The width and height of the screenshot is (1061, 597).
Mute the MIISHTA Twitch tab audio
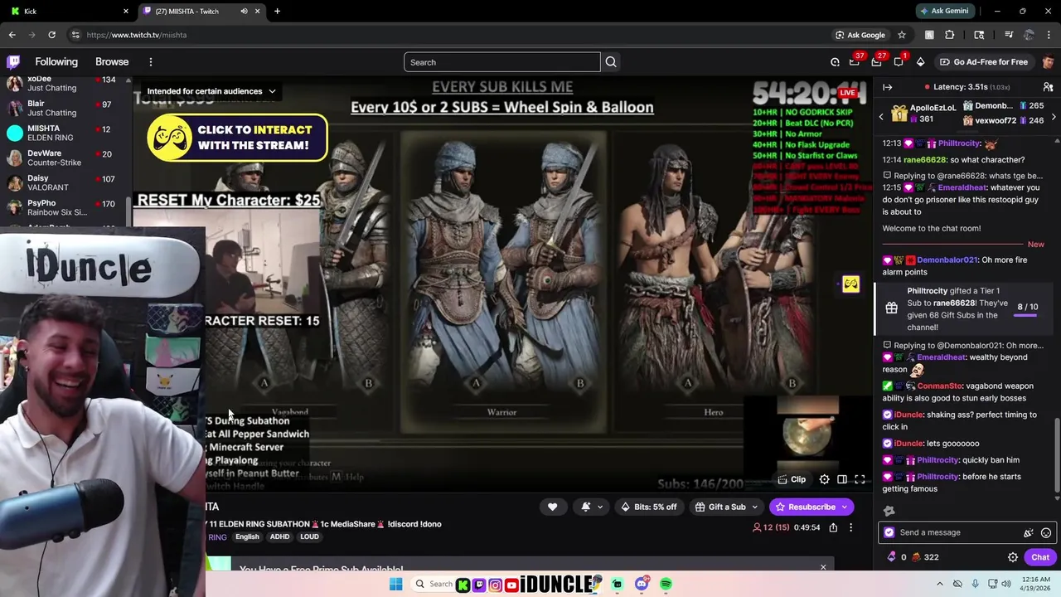pyautogui.click(x=244, y=11)
